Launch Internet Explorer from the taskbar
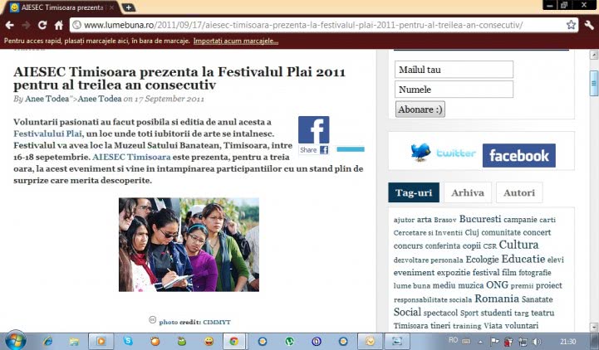Viewport: 599px width, 350px height. tap(47, 341)
